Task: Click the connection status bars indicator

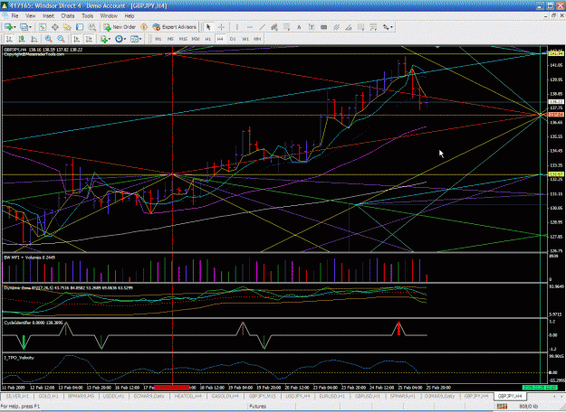Action: tap(502, 407)
